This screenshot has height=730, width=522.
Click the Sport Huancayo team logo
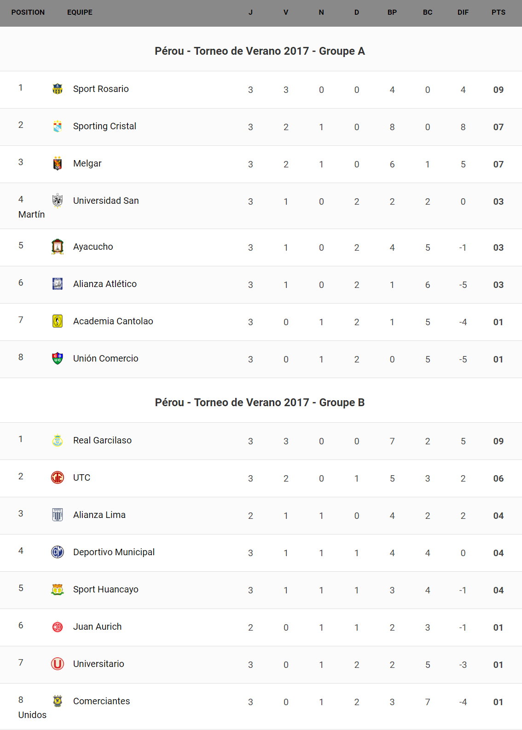[58, 589]
